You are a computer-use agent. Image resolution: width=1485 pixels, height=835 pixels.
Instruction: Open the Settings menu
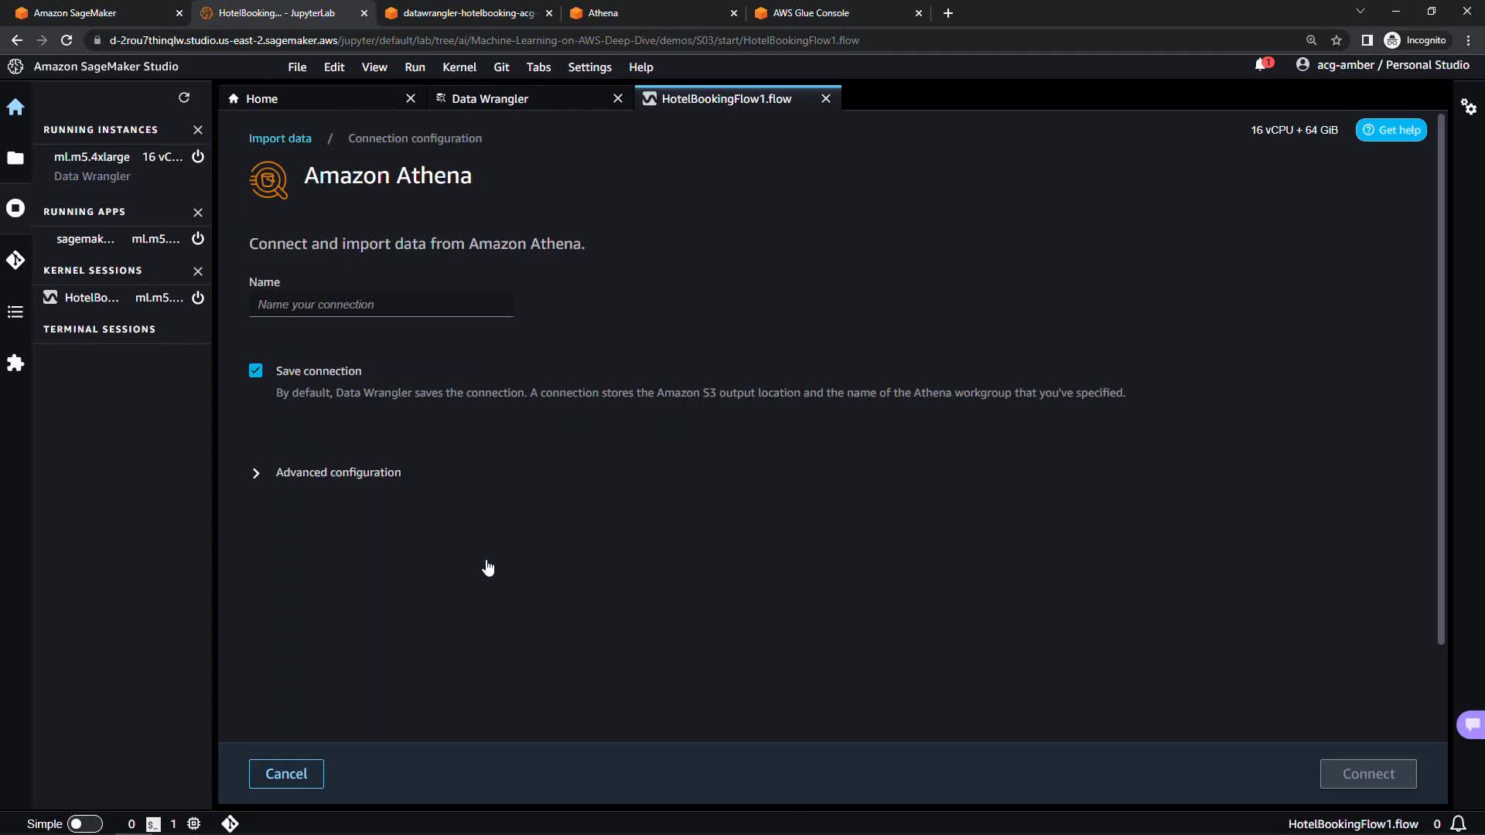(x=589, y=67)
